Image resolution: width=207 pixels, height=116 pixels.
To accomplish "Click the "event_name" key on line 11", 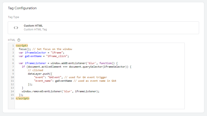I will pyautogui.click(x=43, y=81).
